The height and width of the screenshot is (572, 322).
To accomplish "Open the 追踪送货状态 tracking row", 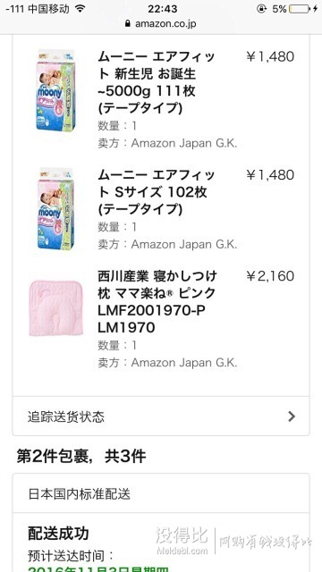I will click(x=161, y=416).
